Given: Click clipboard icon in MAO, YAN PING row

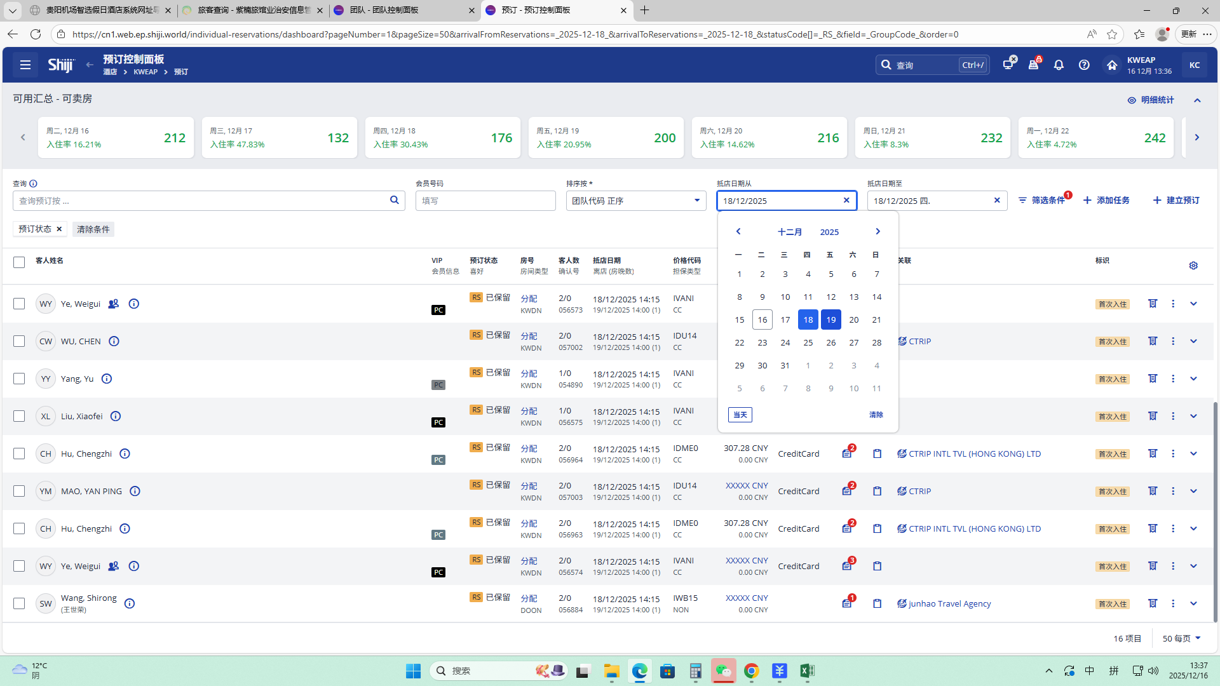Looking at the screenshot, I should 877,491.
